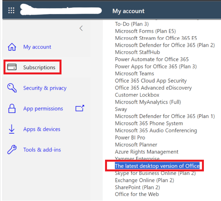Click Azure Rights Management
The width and height of the screenshot is (221, 201).
tap(147, 152)
